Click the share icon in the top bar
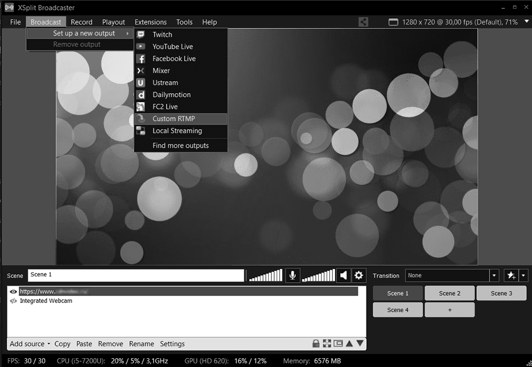Screen dimensions: 532x367 [x=363, y=22]
